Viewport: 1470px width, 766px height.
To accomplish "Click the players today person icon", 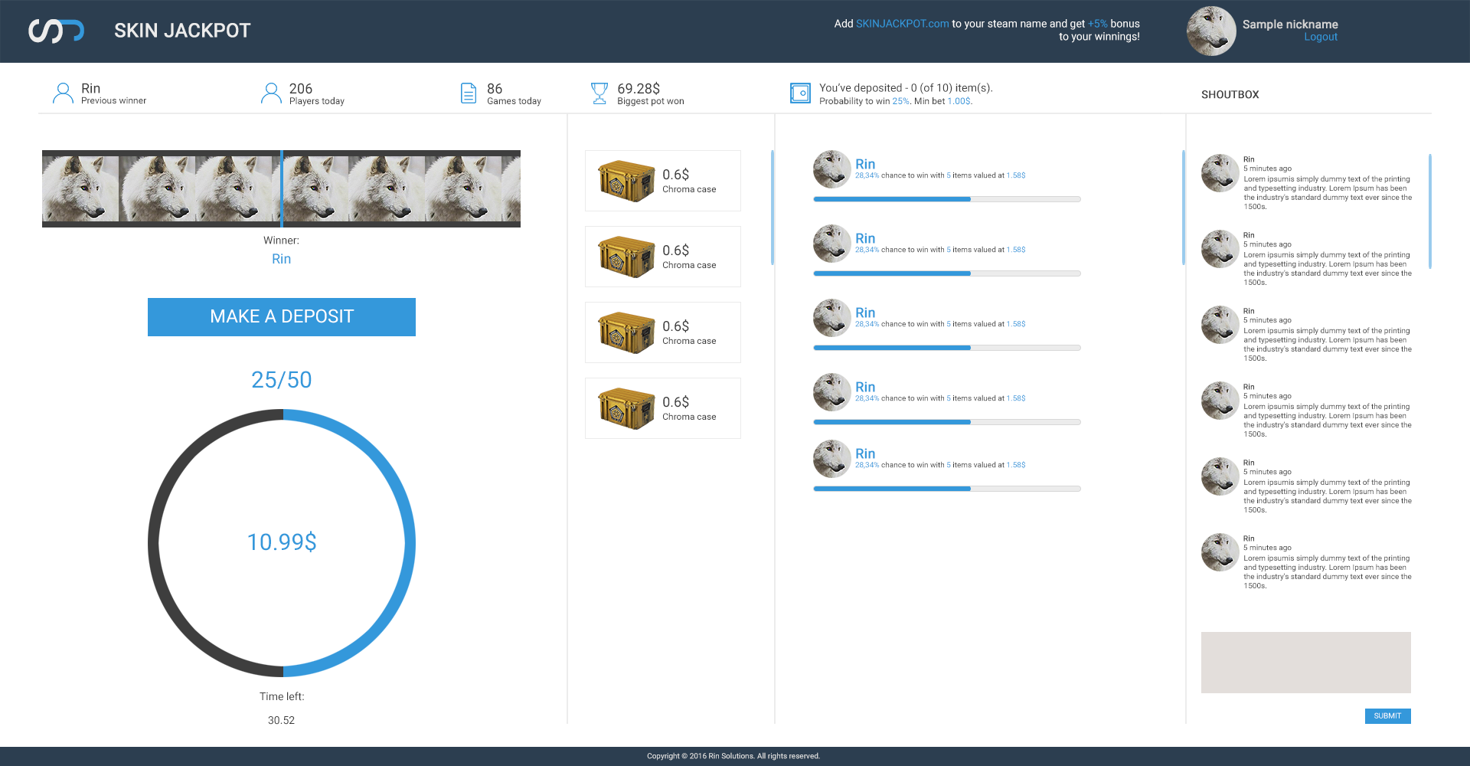I will tap(271, 93).
